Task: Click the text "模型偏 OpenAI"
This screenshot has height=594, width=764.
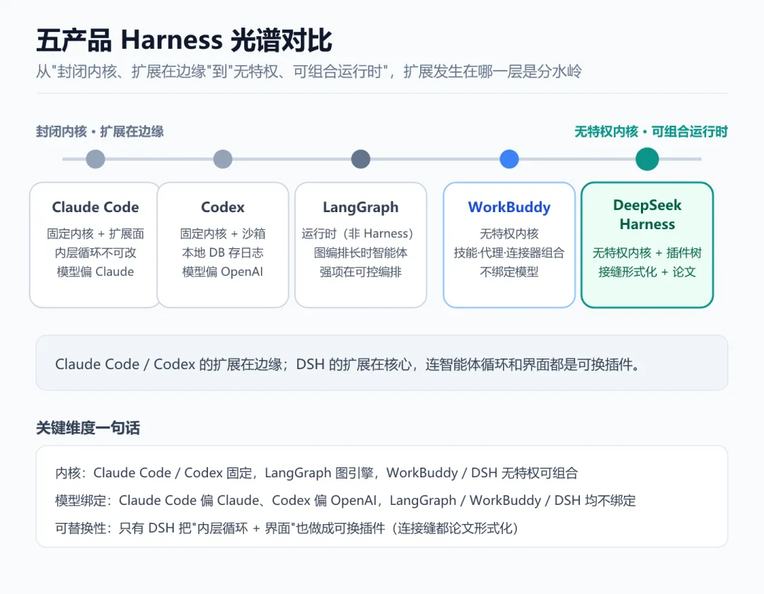Action: point(223,272)
